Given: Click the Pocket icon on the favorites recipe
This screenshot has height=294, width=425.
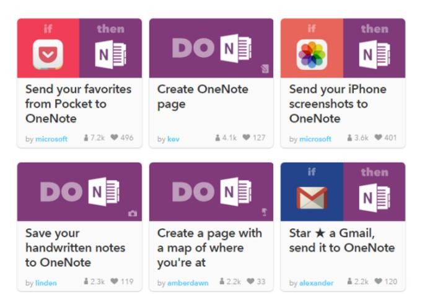Looking at the screenshot, I should click(x=48, y=54).
